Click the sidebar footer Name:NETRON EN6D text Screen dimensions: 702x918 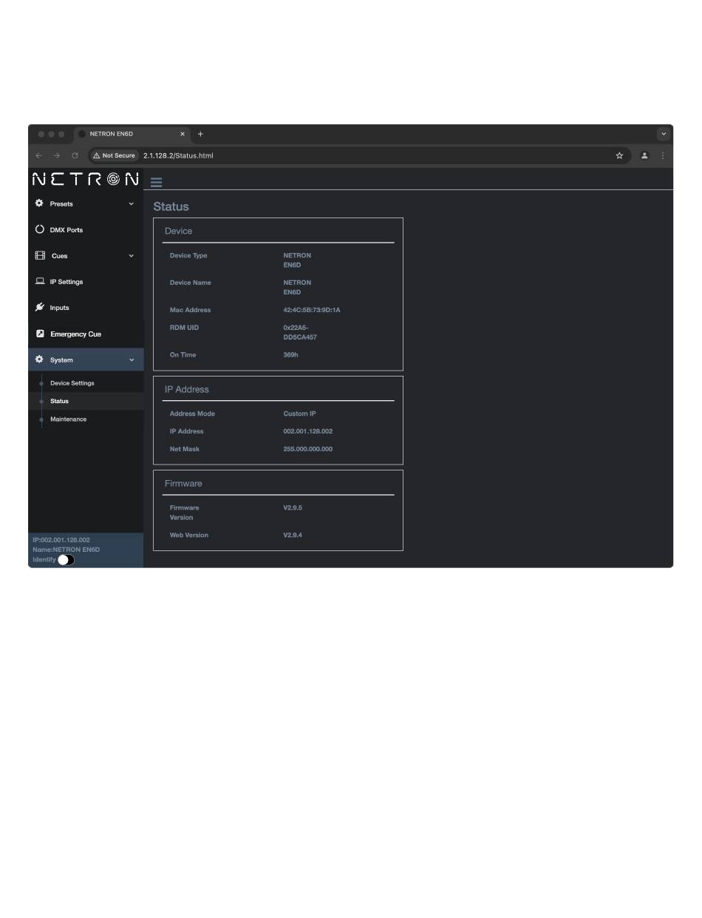pyautogui.click(x=67, y=550)
